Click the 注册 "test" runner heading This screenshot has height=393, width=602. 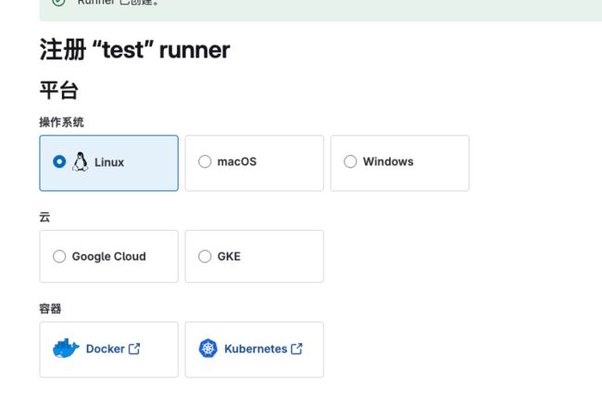pos(135,50)
